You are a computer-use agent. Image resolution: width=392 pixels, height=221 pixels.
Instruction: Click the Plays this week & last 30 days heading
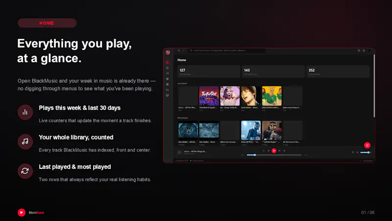click(x=79, y=108)
